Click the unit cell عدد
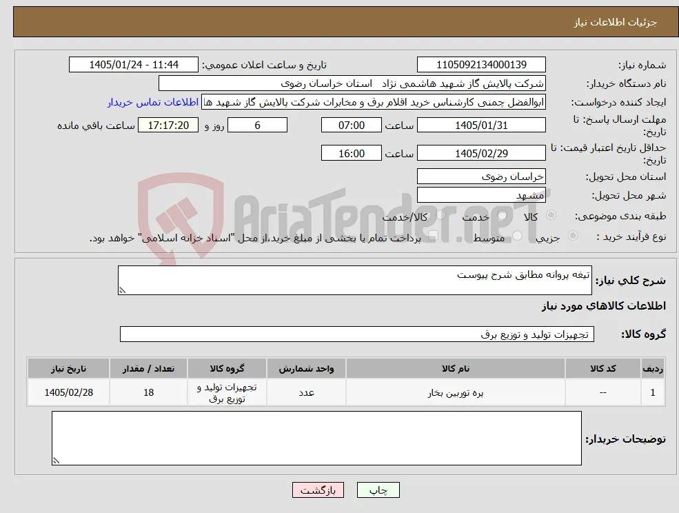Image resolution: width=679 pixels, height=513 pixels. [306, 392]
